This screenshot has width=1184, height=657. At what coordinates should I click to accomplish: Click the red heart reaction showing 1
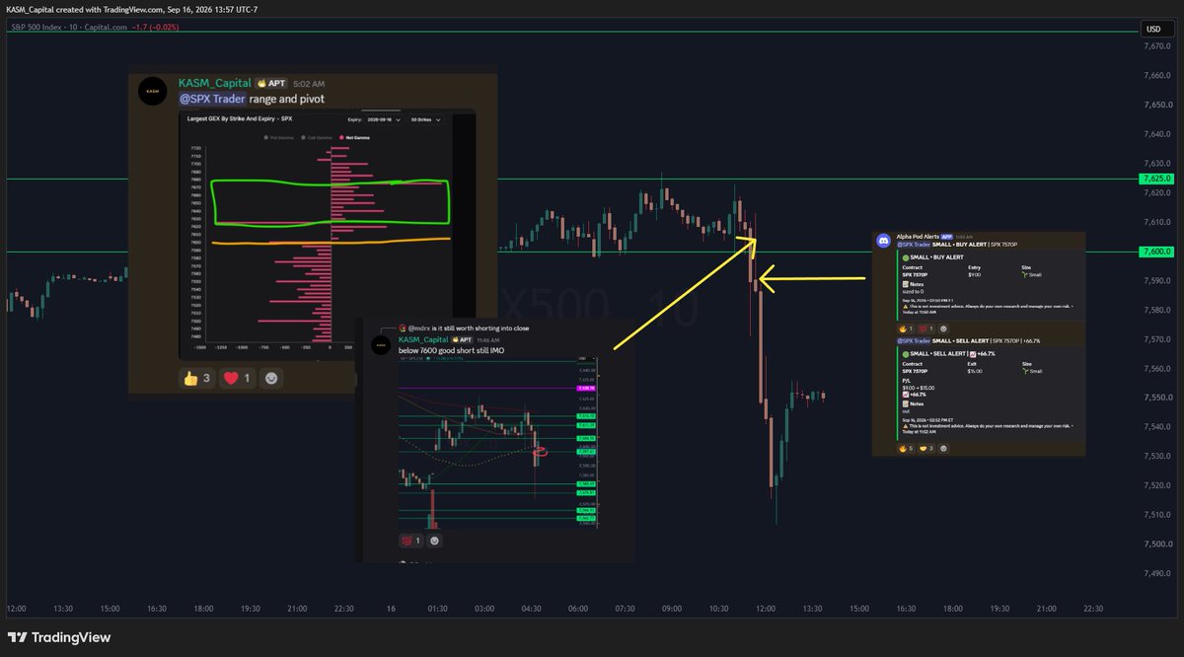pos(236,378)
